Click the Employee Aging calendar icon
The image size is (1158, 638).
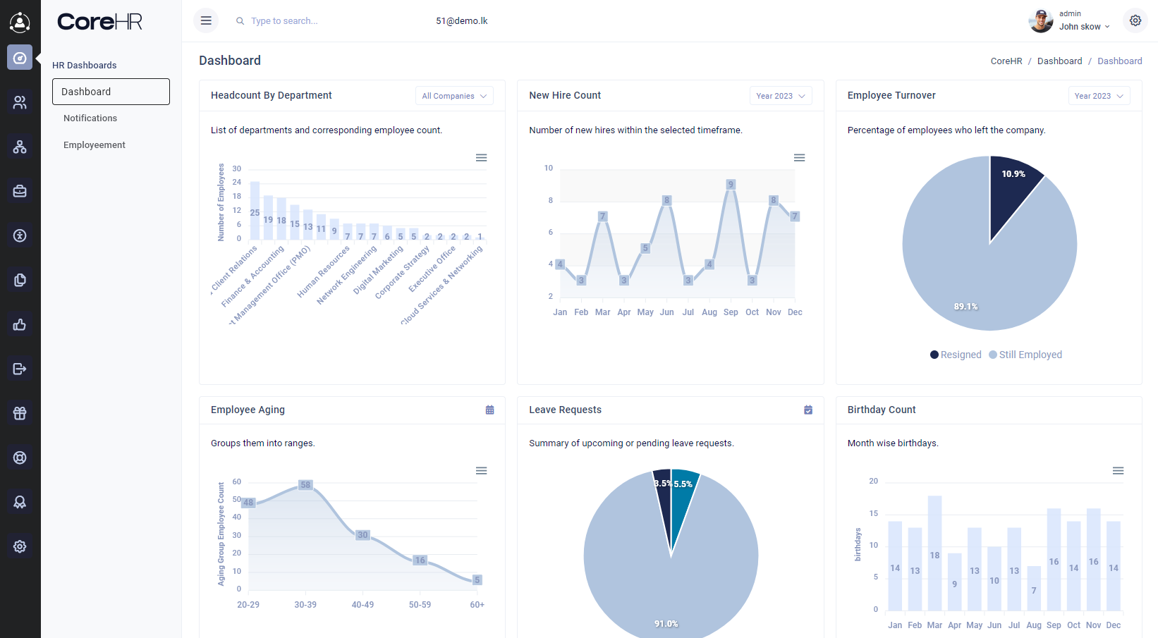489,410
